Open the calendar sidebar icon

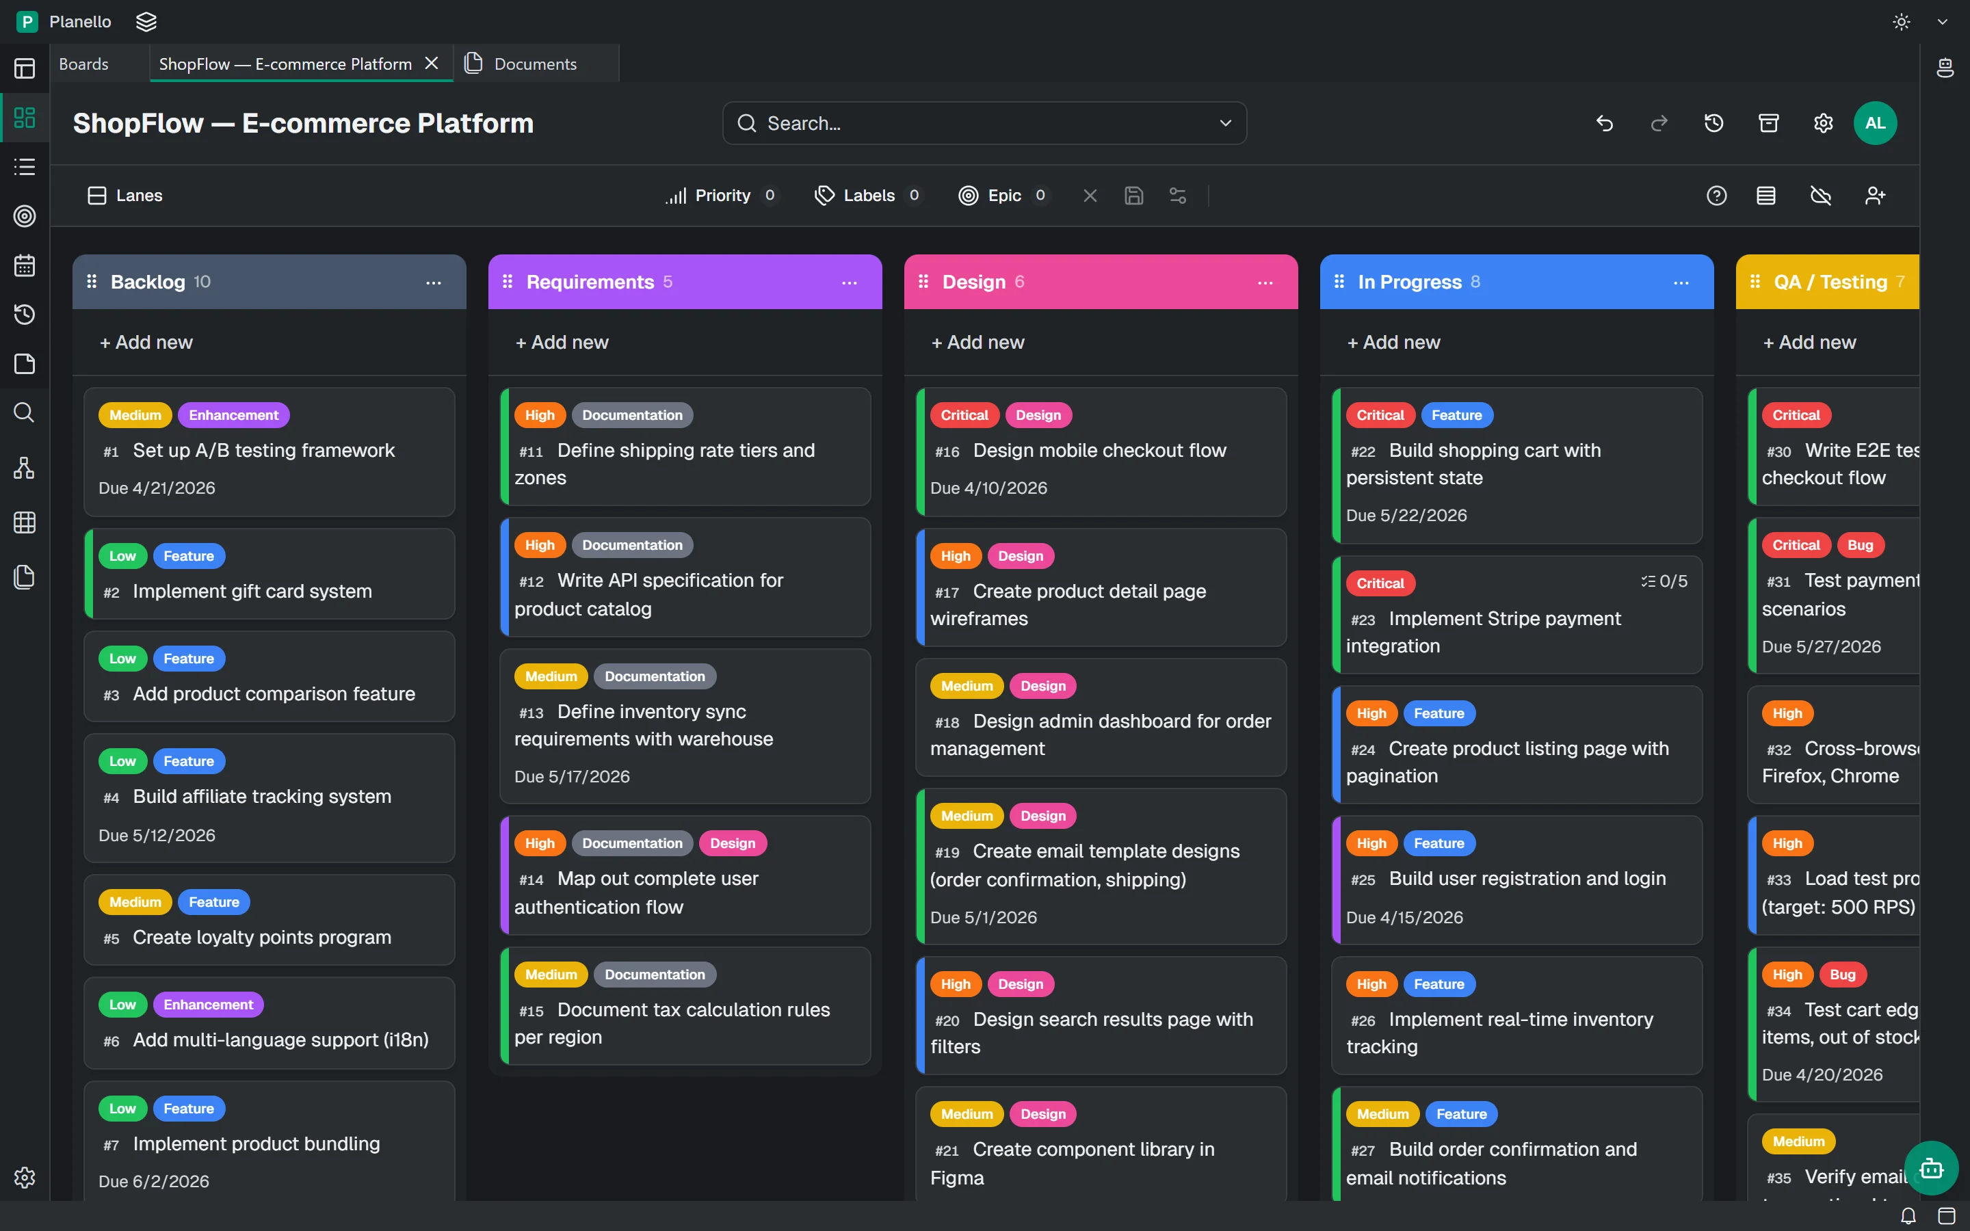pyautogui.click(x=25, y=265)
